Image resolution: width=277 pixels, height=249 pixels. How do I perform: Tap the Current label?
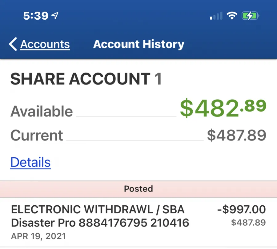37,135
